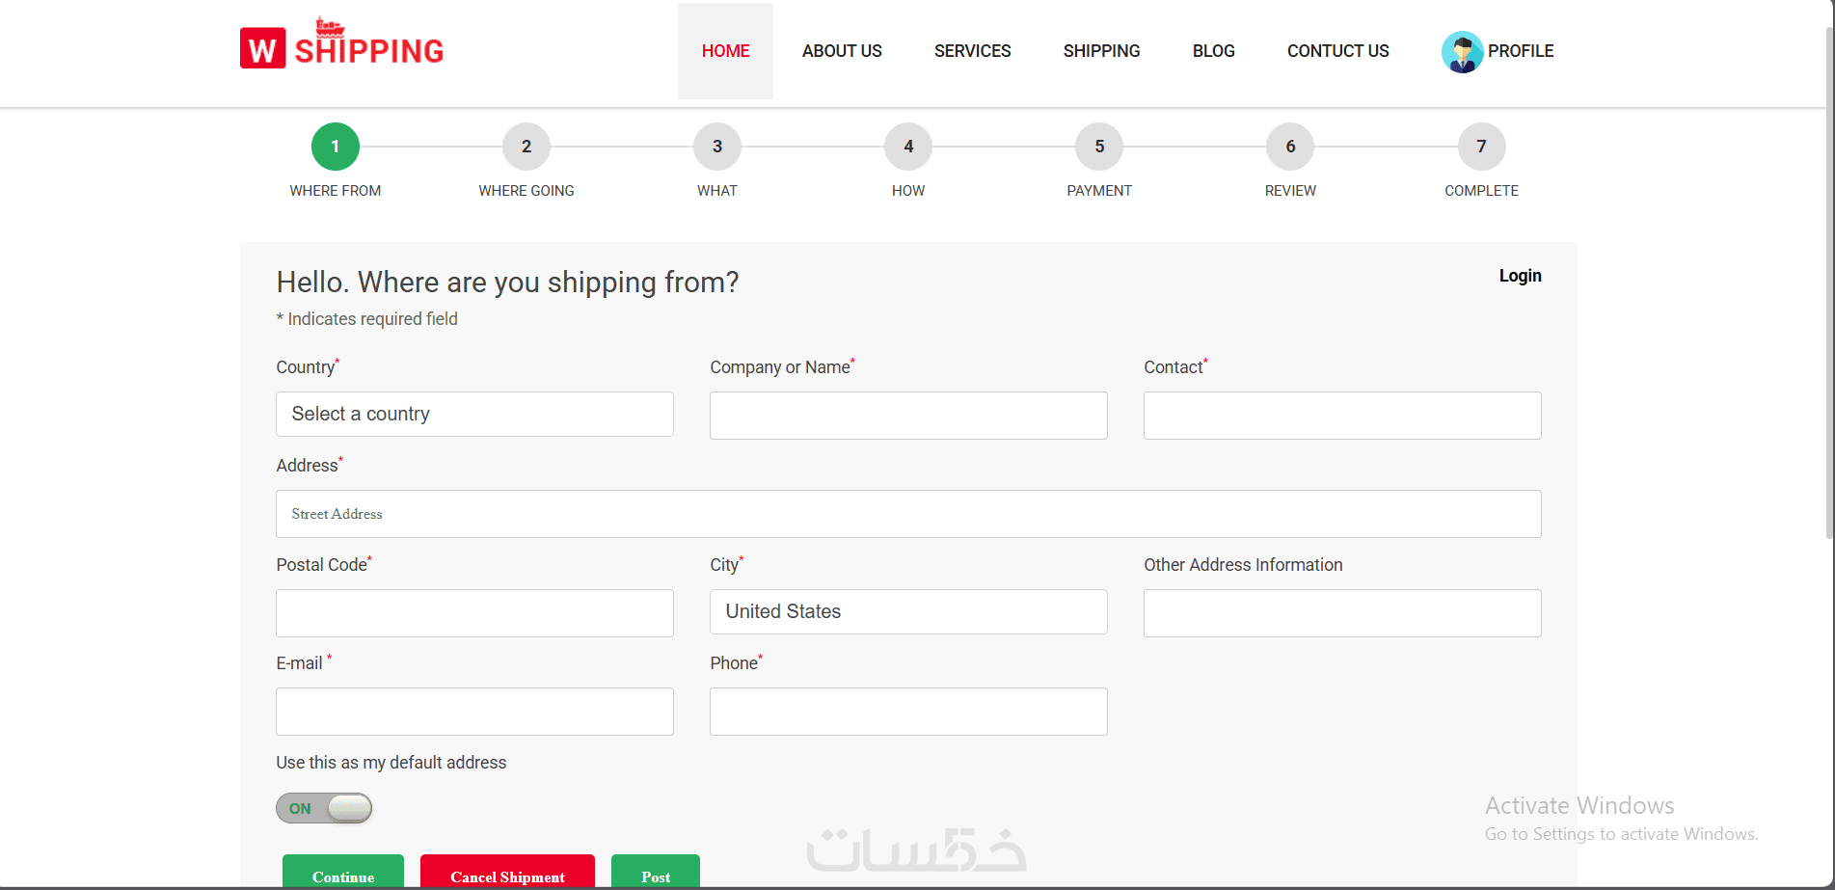
Task: Open the SERVICES menu item
Action: (x=972, y=51)
